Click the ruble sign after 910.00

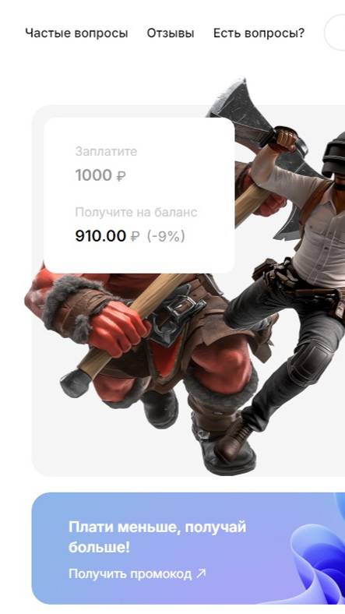coord(135,237)
